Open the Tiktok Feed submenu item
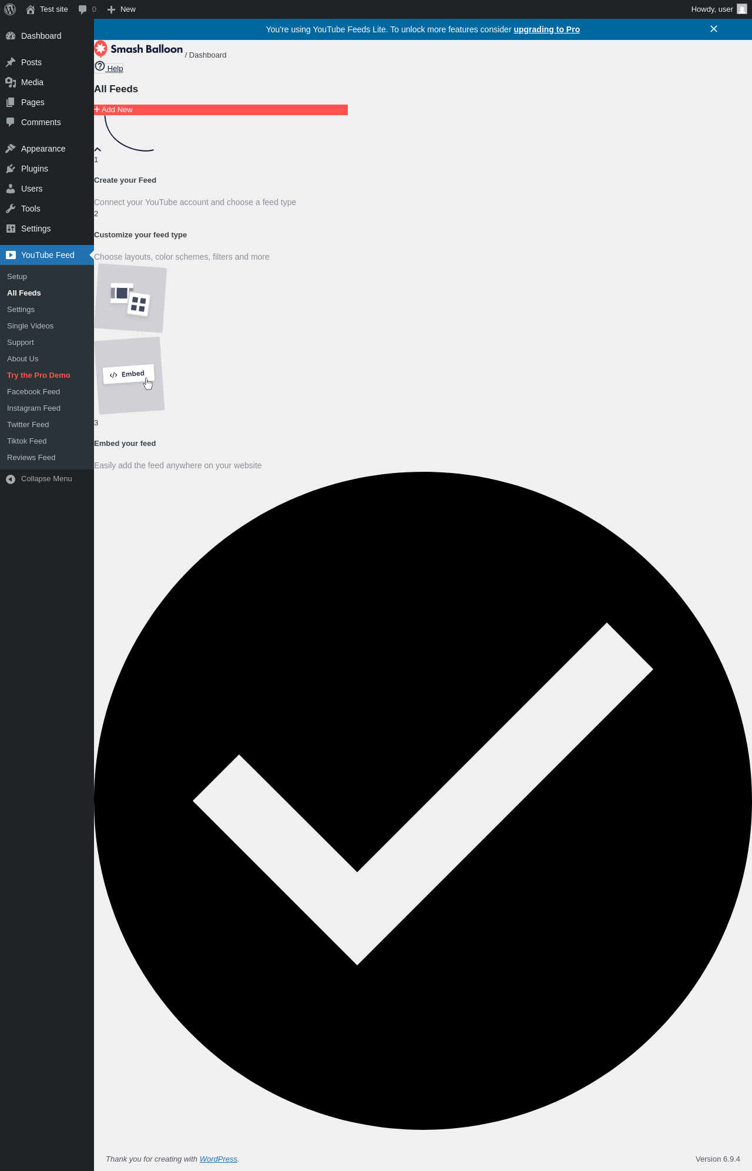 click(27, 441)
